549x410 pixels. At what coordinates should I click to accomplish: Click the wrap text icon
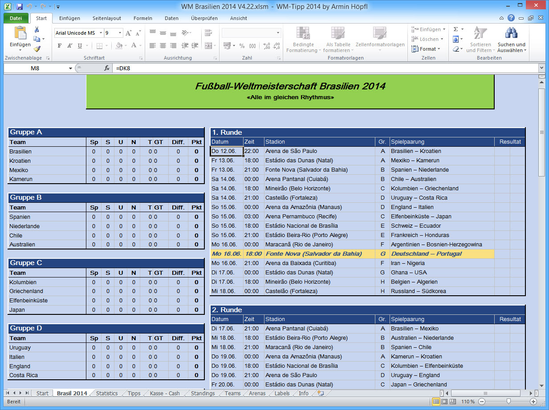(208, 33)
